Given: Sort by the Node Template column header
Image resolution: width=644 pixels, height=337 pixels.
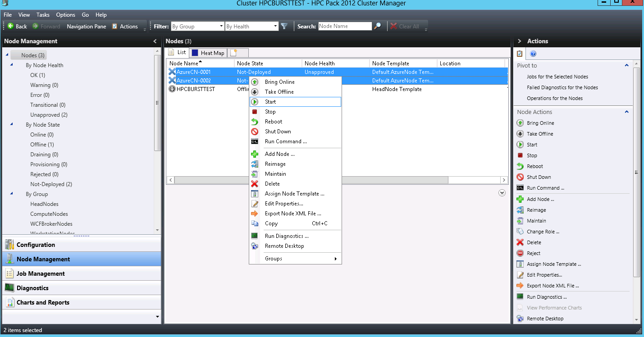Looking at the screenshot, I should click(x=403, y=64).
